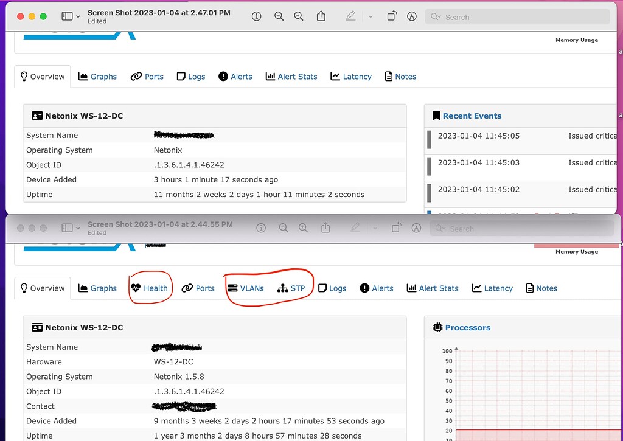The width and height of the screenshot is (623, 441).
Task: Zoom out with the magnifier-minus icon
Action: (279, 16)
